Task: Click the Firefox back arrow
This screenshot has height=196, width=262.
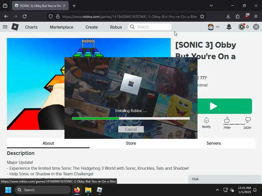Action: click(6, 16)
